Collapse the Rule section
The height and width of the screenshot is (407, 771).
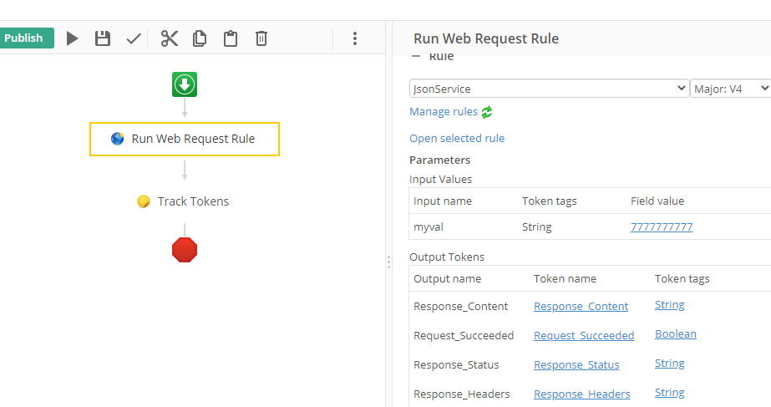[x=416, y=57]
